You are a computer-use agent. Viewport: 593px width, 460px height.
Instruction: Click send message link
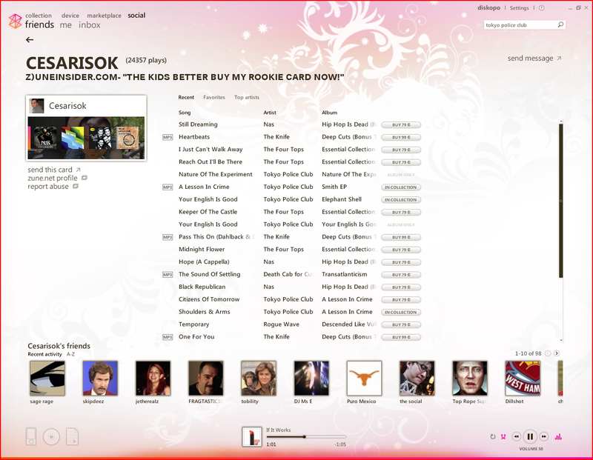[530, 59]
